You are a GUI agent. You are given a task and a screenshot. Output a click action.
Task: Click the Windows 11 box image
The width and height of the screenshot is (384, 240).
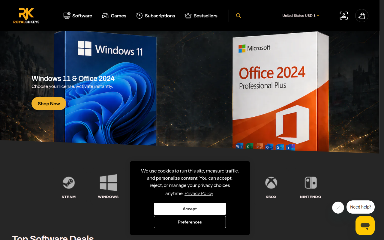click(105, 88)
